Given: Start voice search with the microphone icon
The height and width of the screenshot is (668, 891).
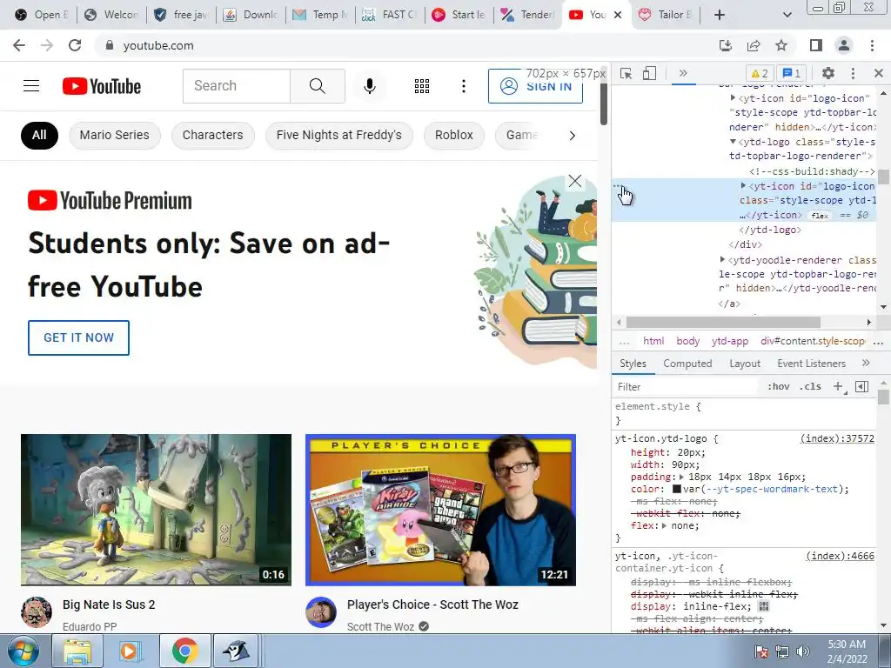Looking at the screenshot, I should click(369, 86).
